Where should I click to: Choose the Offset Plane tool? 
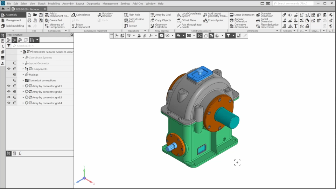[x=188, y=20]
